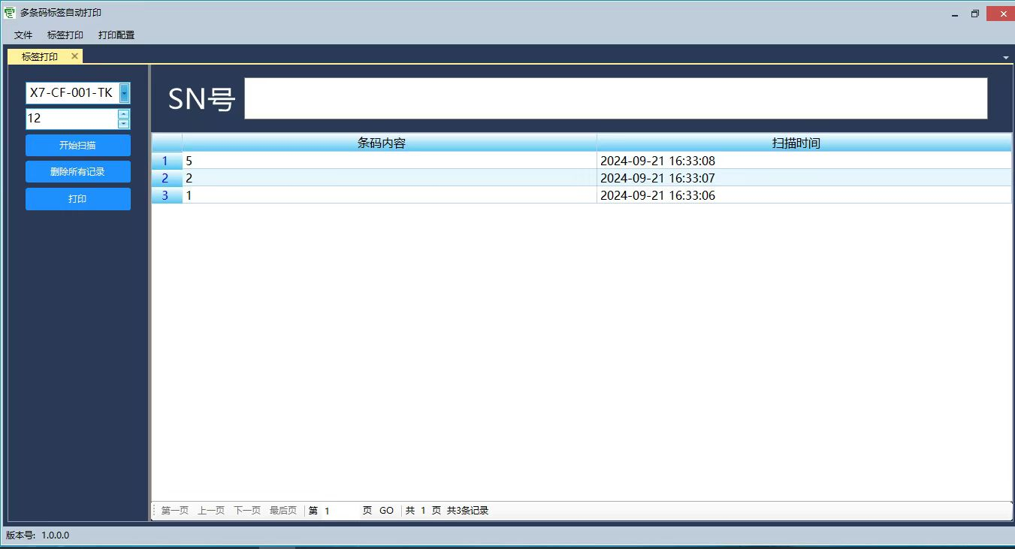Open the tab list dropdown arrow at right

1005,58
